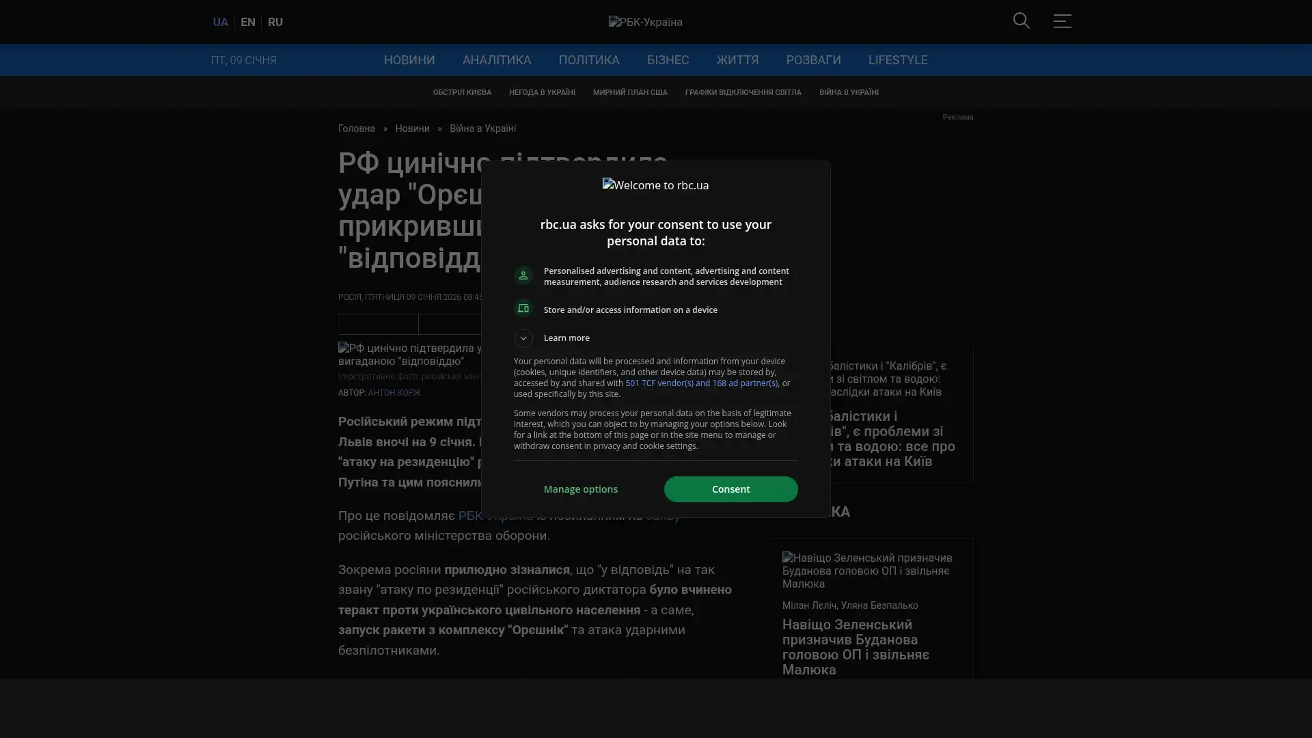
Task: Open 501 TCF vendors and partners link
Action: [x=701, y=383]
